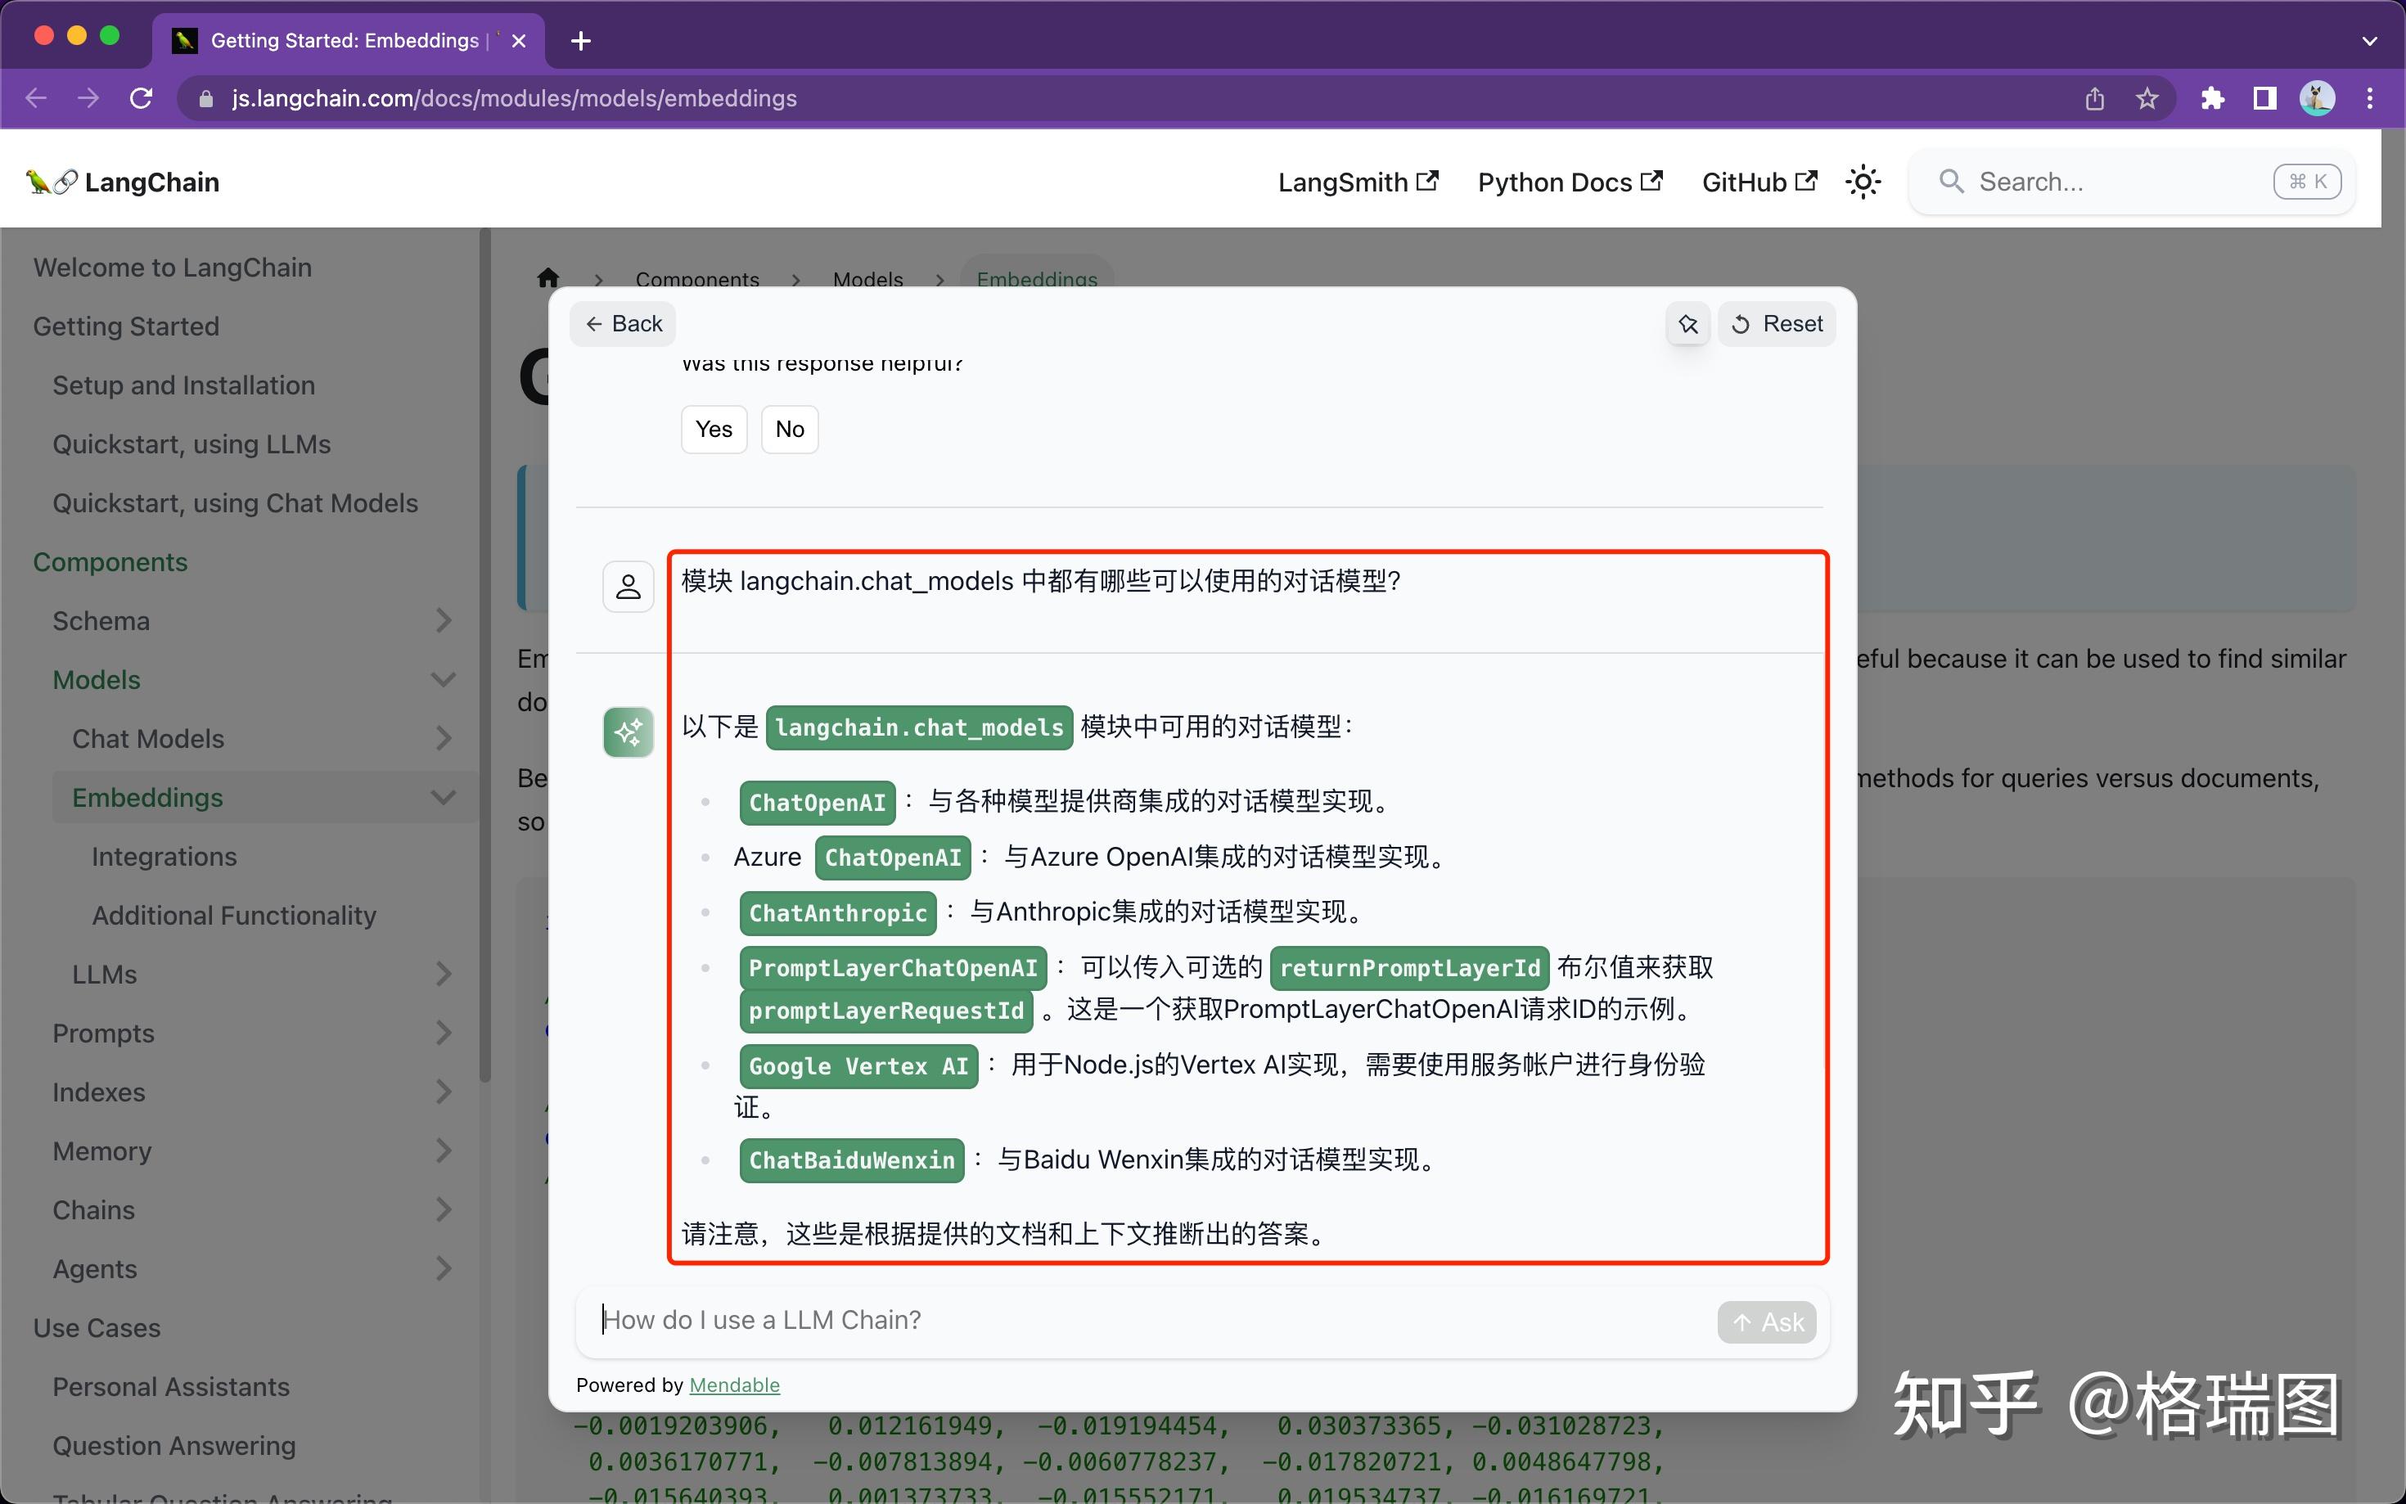2406x1504 pixels.
Task: Click the Ask submit button
Action: [1767, 1322]
